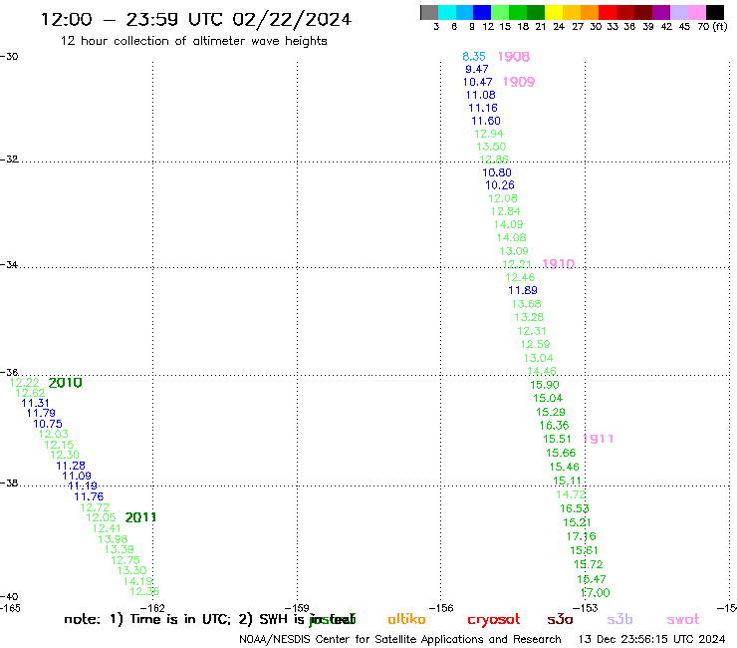Click the blue 11.89 wave height value
The width and height of the screenshot is (737, 648).
(523, 290)
